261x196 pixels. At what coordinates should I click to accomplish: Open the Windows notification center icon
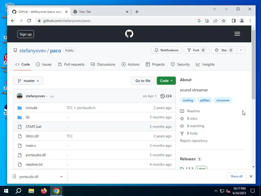tap(253, 191)
